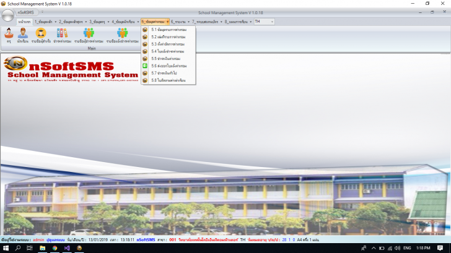Open Task View from taskbar
The width and height of the screenshot is (451, 253).
30,248
